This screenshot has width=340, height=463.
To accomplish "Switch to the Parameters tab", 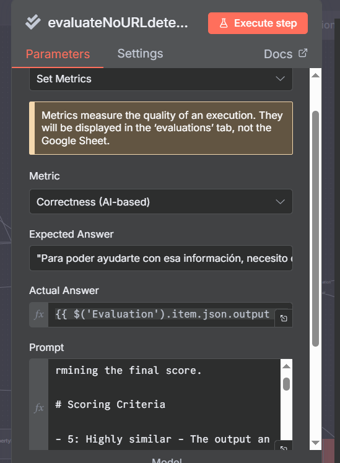I will pos(58,54).
